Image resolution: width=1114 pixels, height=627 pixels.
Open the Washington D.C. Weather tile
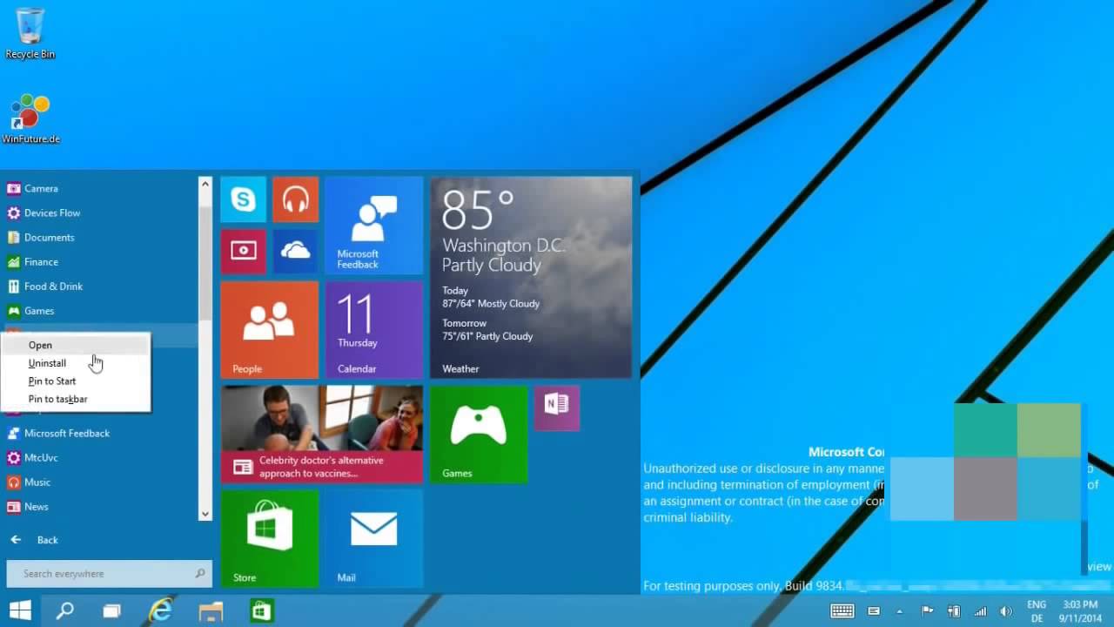[x=531, y=278]
